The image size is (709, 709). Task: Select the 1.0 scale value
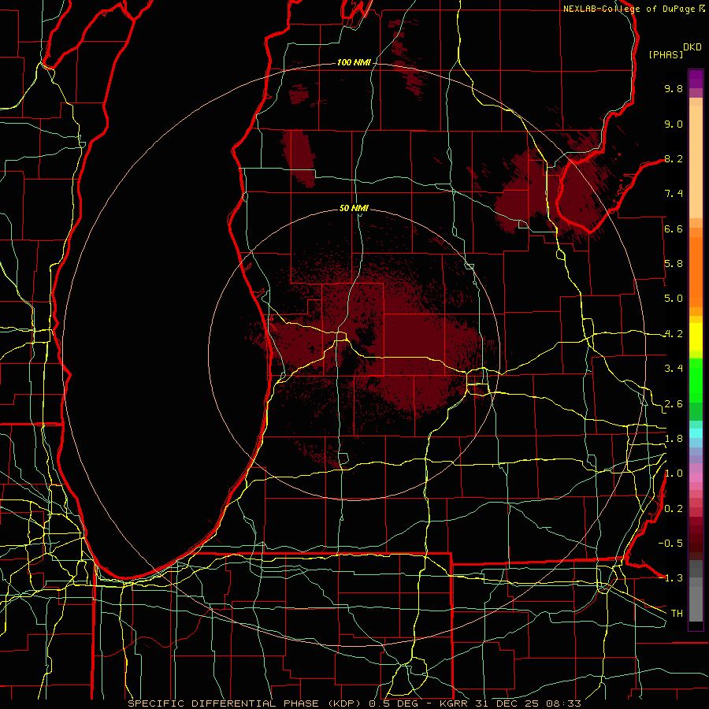(674, 473)
